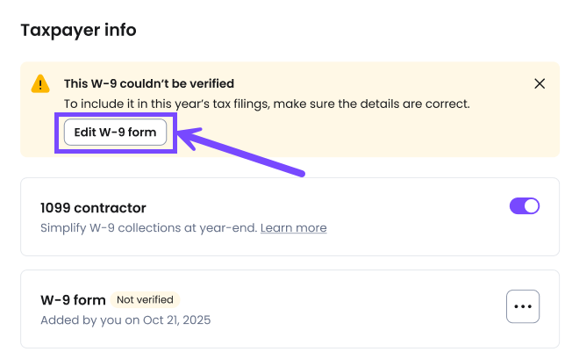
Task: Select the W-9 form title text
Action: coord(73,300)
